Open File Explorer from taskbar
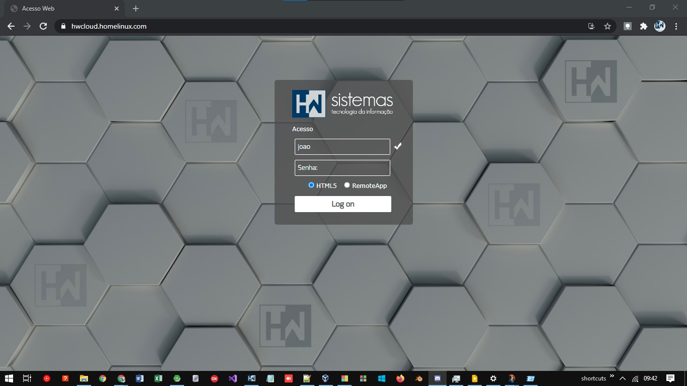687x386 pixels. (84, 378)
